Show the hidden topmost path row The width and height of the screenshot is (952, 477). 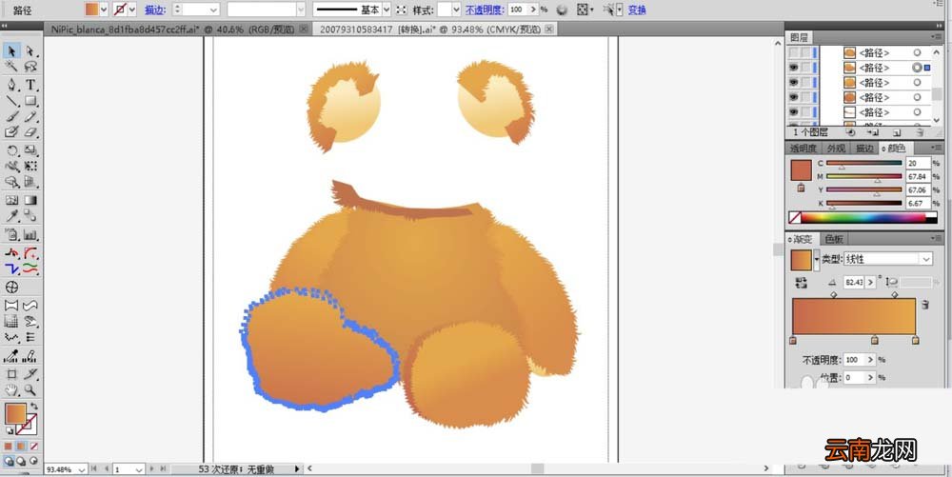click(x=793, y=52)
